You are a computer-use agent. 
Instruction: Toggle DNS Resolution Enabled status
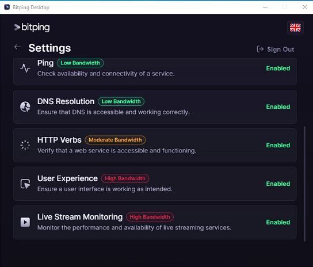[x=278, y=106]
